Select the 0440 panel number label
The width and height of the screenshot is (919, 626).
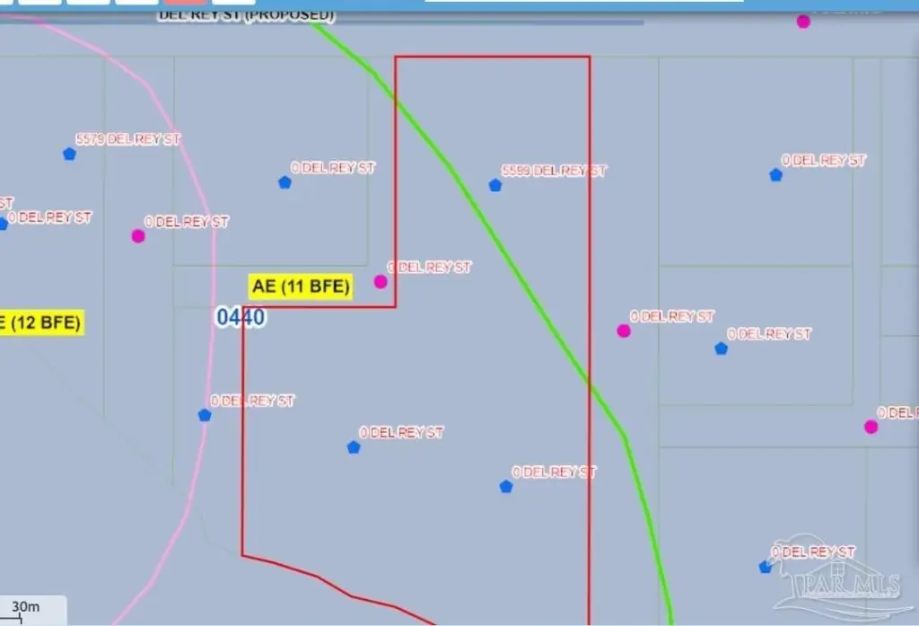[241, 317]
